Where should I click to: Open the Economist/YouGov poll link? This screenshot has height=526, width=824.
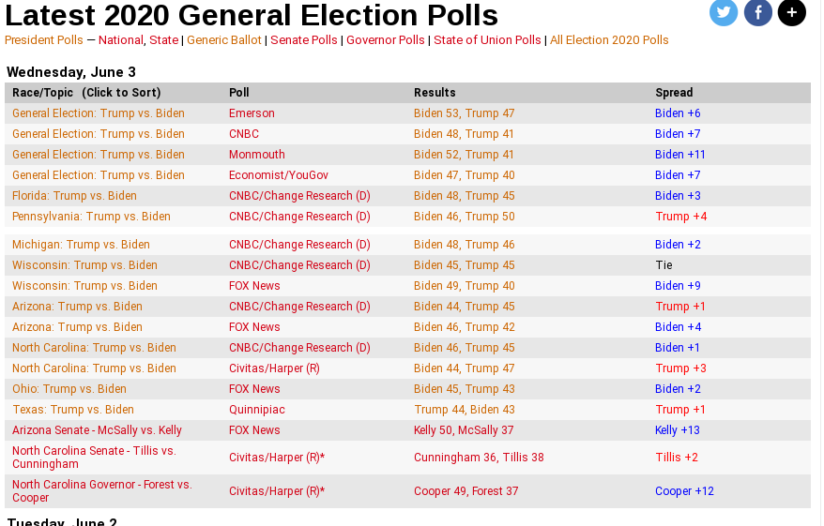click(279, 175)
